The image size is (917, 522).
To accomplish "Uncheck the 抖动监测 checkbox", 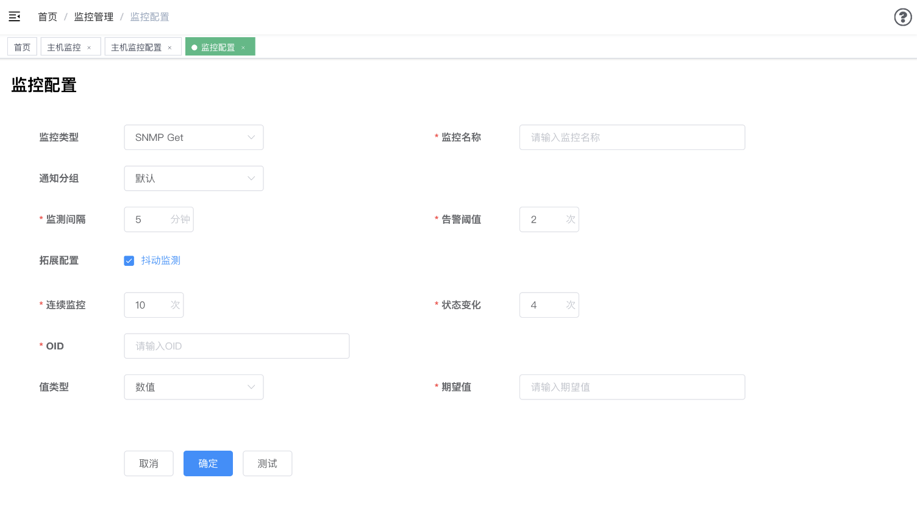I will pyautogui.click(x=129, y=261).
